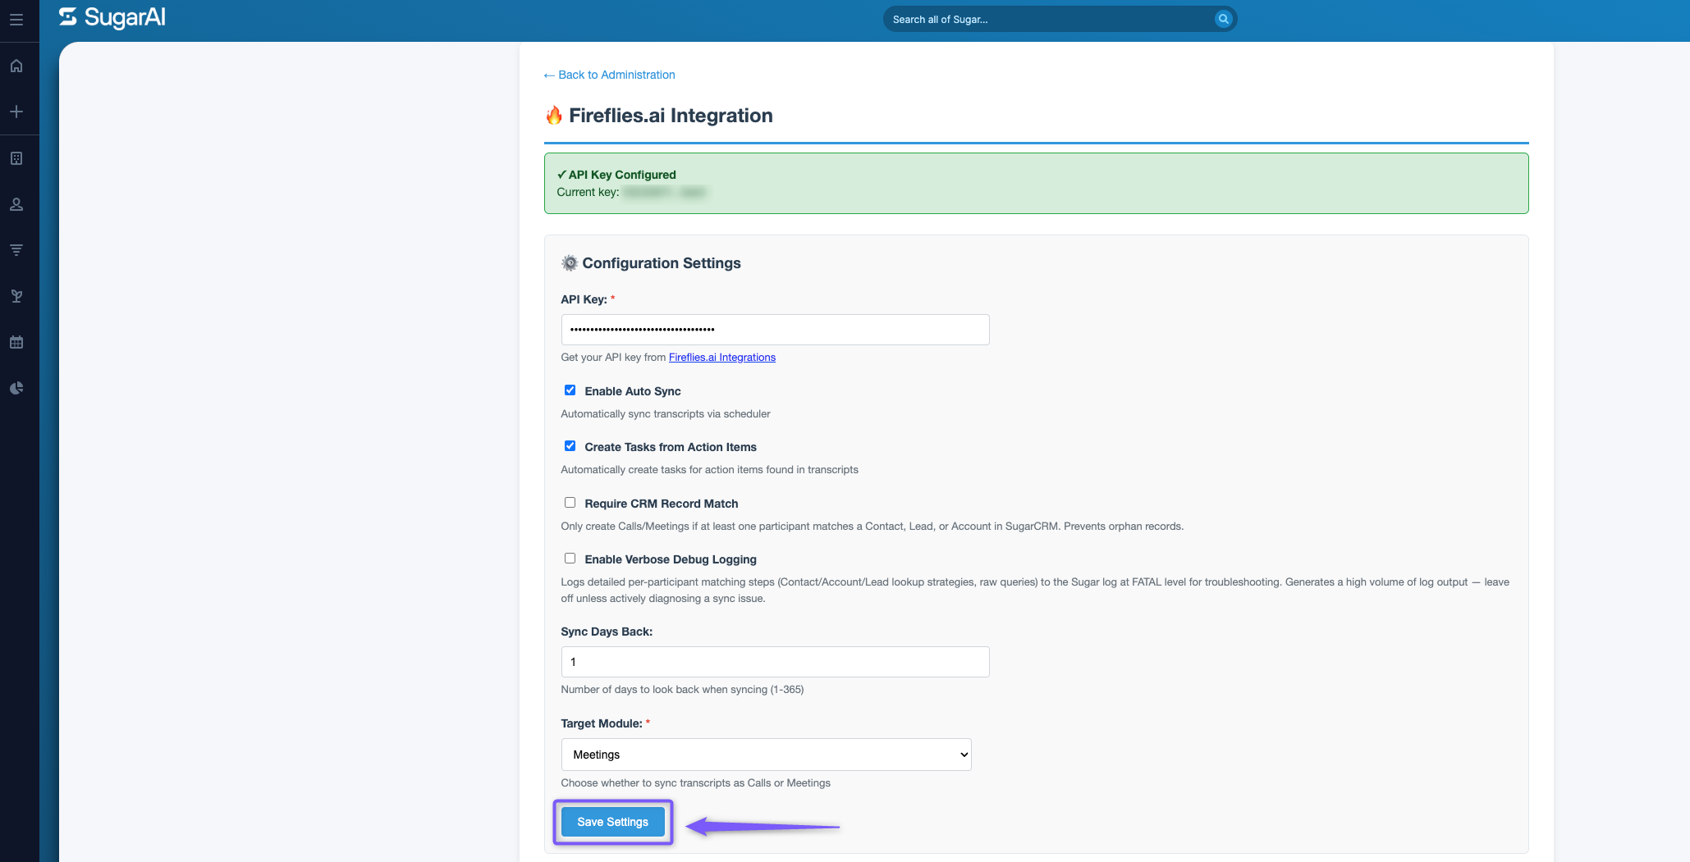Toggle the Enable Auto Sync checkbox
This screenshot has height=862, width=1690.
[570, 390]
